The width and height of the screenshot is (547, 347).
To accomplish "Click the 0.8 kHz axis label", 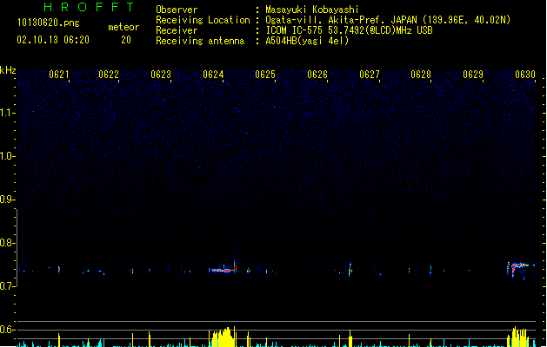I will 7,243.
